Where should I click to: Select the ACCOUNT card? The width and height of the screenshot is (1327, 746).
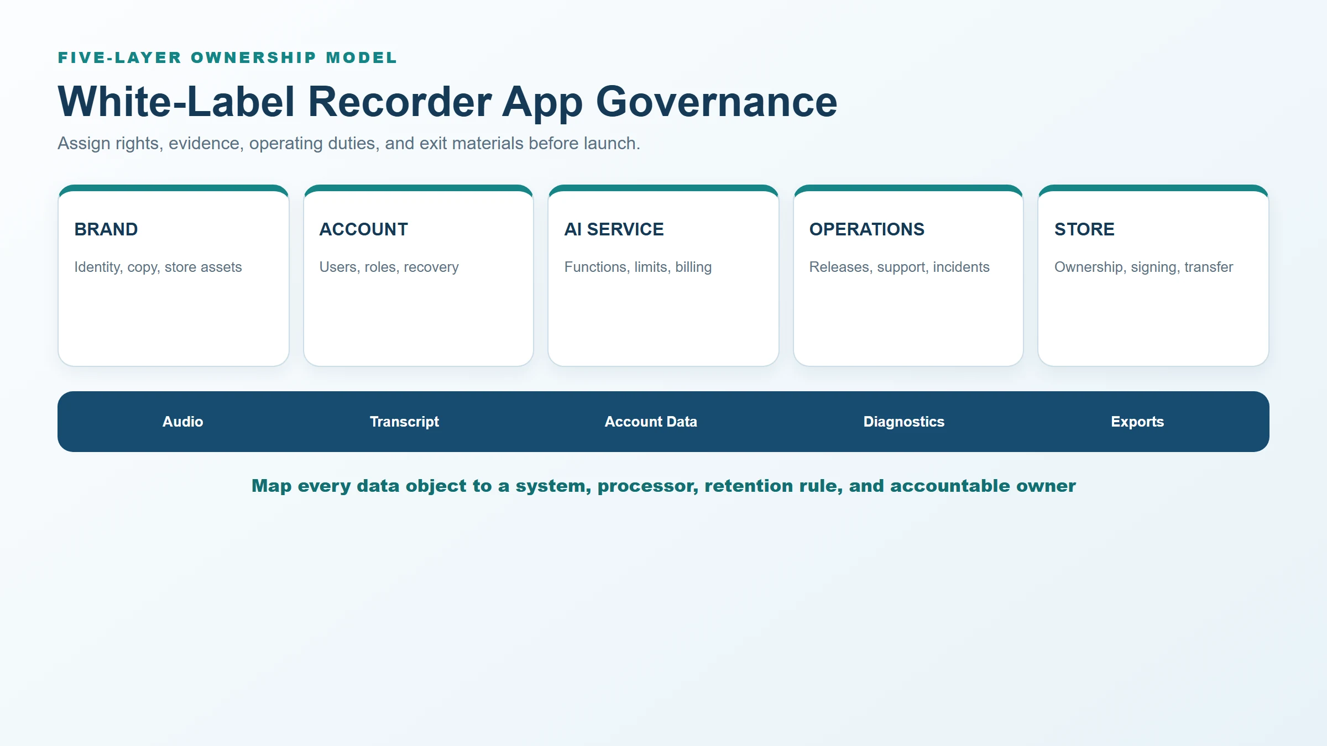point(419,275)
